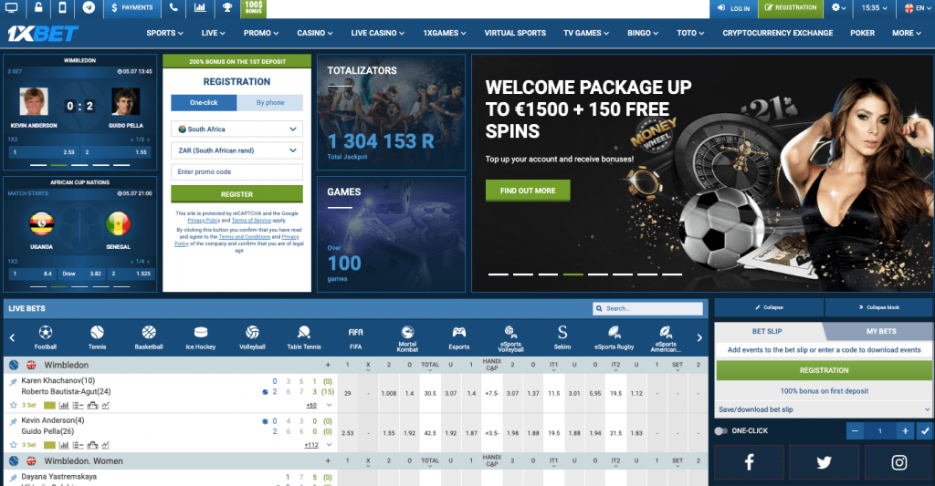Select the One-click registration tab
935x486 pixels.
click(204, 102)
